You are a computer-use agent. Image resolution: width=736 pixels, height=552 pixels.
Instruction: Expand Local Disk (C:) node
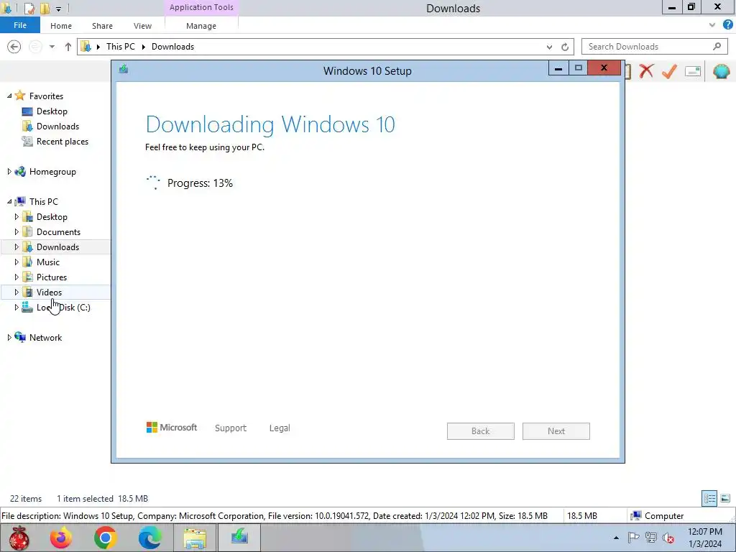click(17, 308)
